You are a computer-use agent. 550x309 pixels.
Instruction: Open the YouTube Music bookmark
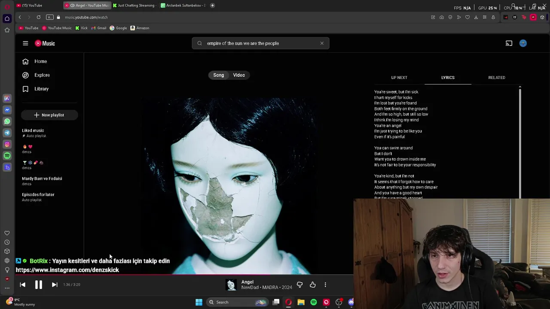point(57,28)
